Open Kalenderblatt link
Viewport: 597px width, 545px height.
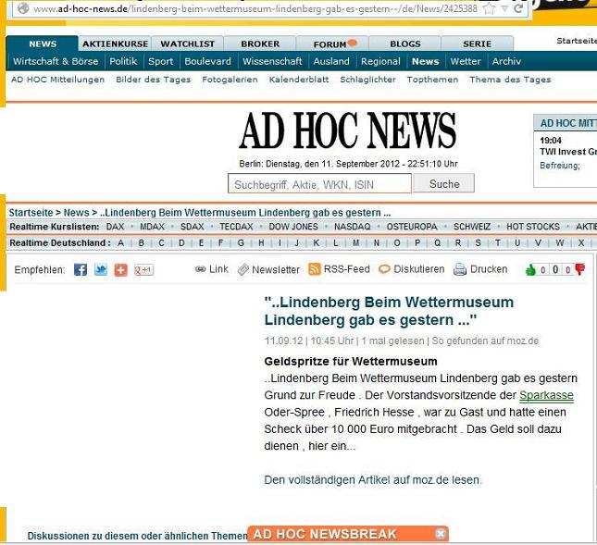tap(299, 80)
